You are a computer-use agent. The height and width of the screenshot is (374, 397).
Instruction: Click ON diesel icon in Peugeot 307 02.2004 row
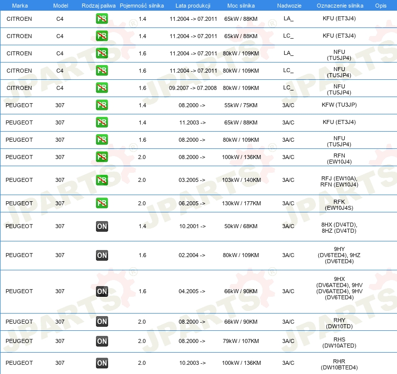(x=102, y=255)
